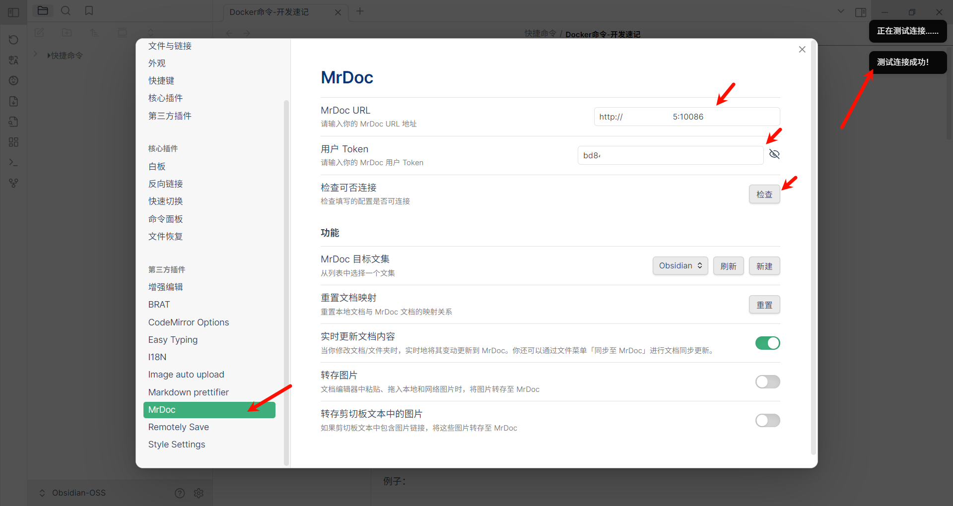Close the settings dialog with X
The image size is (953, 506).
pos(802,49)
